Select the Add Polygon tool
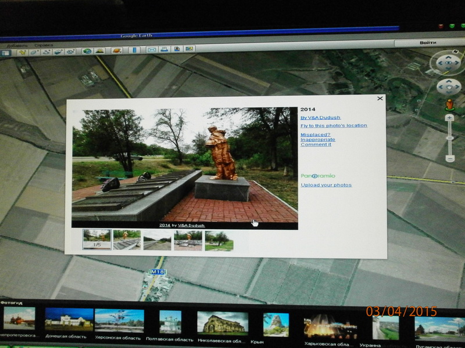465x348 pixels. coord(34,52)
